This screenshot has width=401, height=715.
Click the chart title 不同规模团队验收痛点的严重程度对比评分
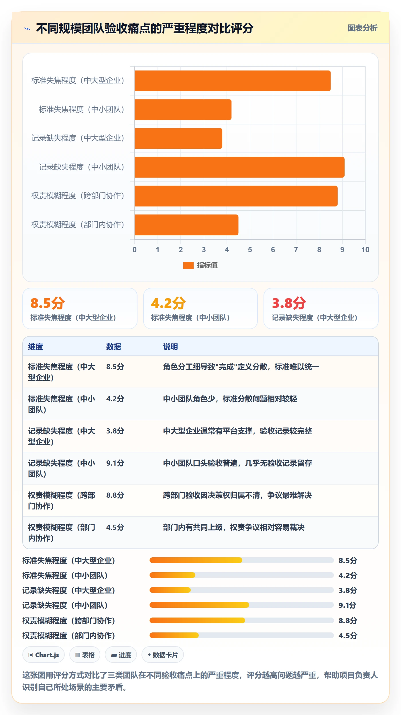[145, 28]
